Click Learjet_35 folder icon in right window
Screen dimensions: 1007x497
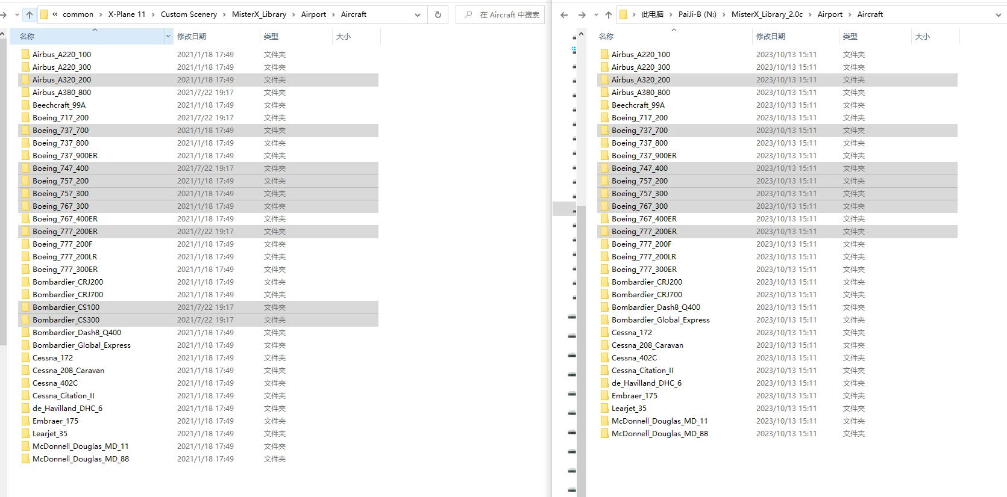604,408
